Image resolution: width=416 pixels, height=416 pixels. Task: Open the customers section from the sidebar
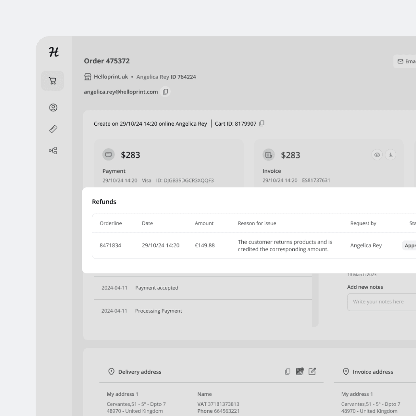tap(53, 107)
